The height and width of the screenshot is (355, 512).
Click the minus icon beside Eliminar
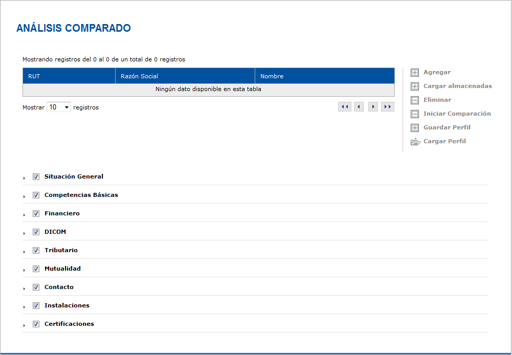click(x=415, y=100)
